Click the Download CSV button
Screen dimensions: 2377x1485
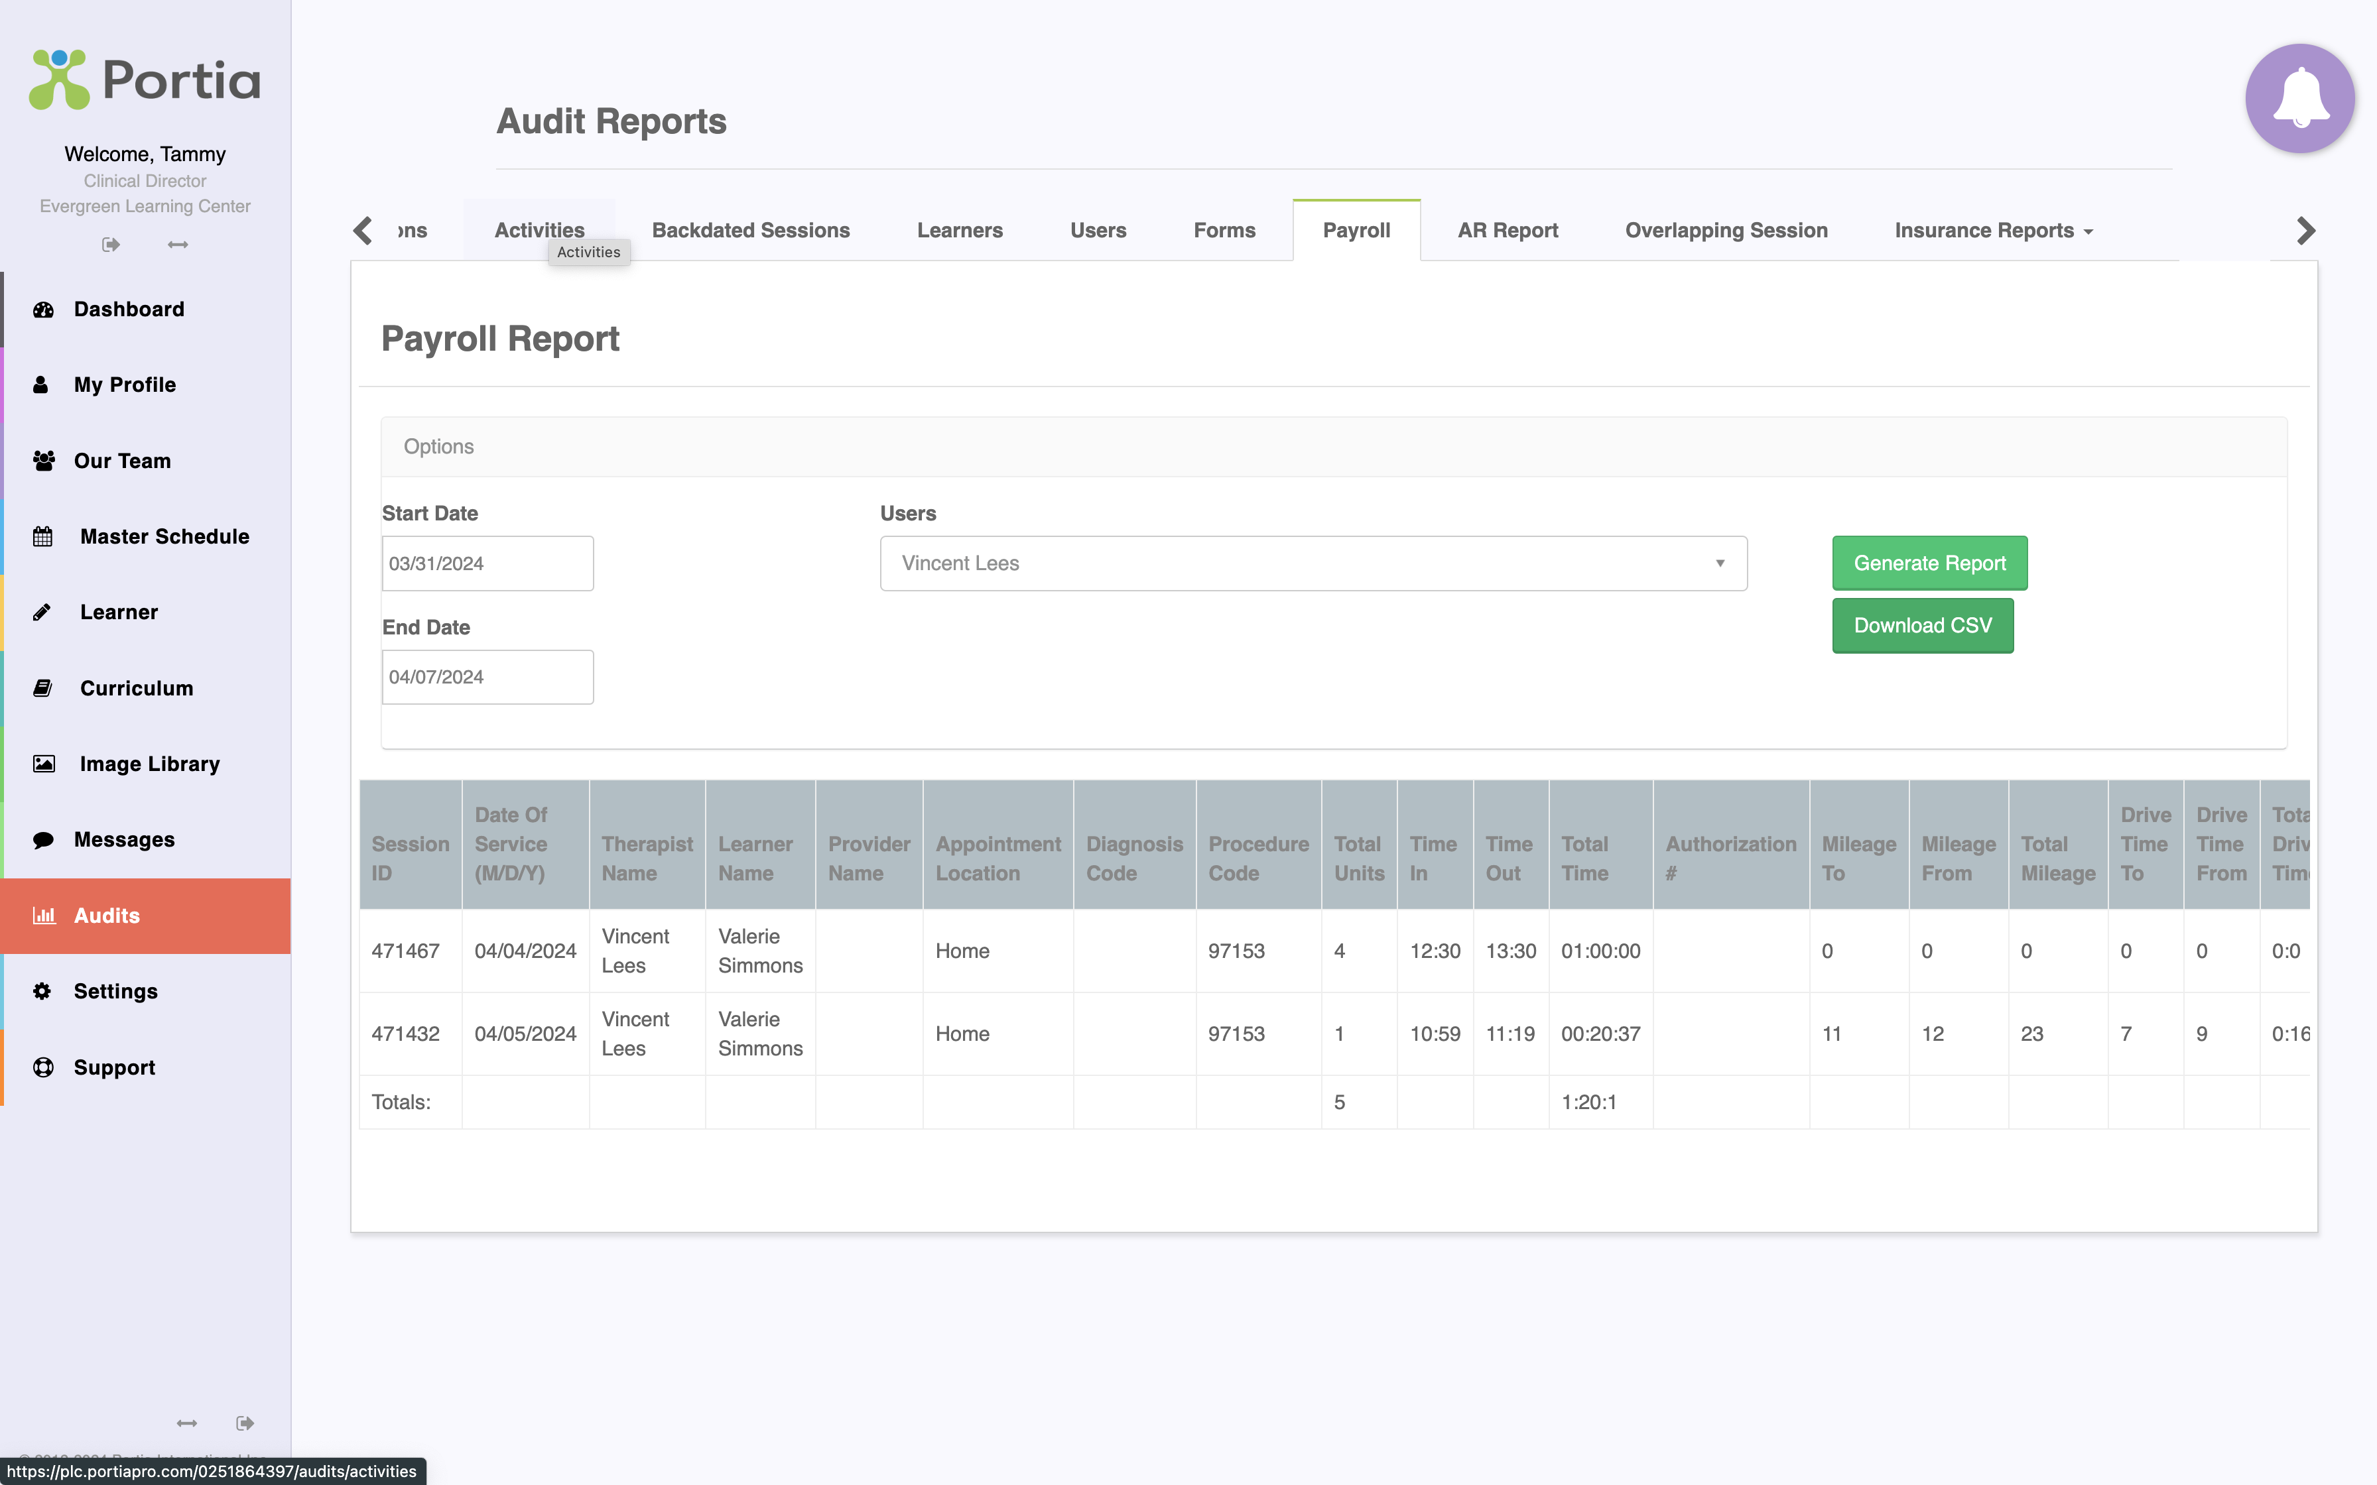(1921, 626)
